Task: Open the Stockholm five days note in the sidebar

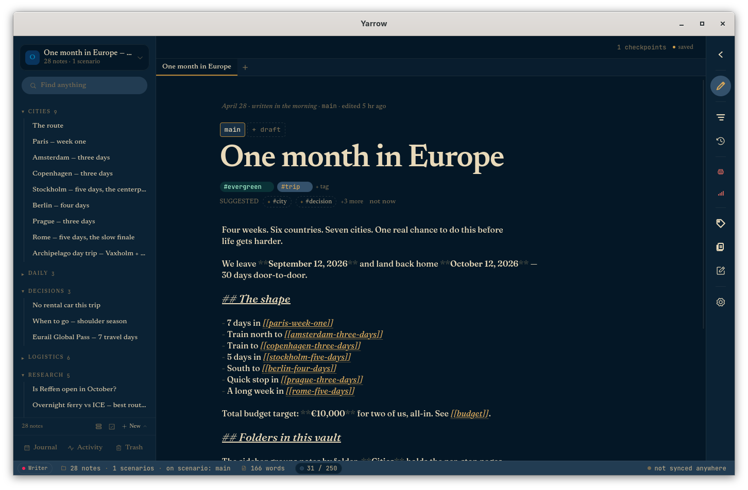Action: pos(90,189)
